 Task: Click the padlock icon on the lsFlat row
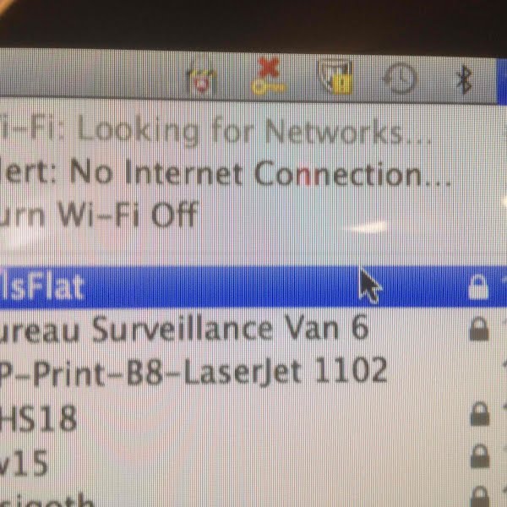478,286
